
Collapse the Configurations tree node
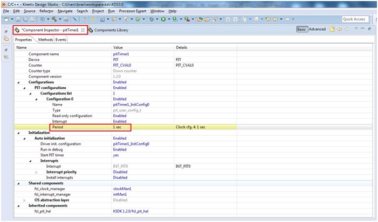click(18, 82)
